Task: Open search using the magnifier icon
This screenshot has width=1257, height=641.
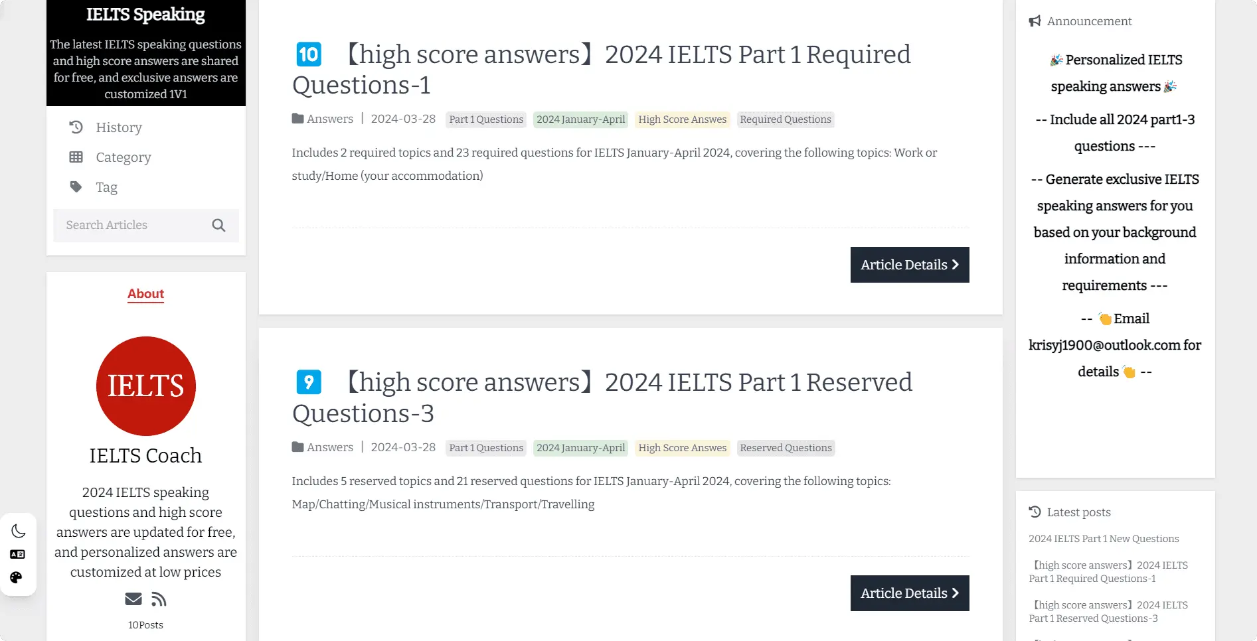Action: 218,225
